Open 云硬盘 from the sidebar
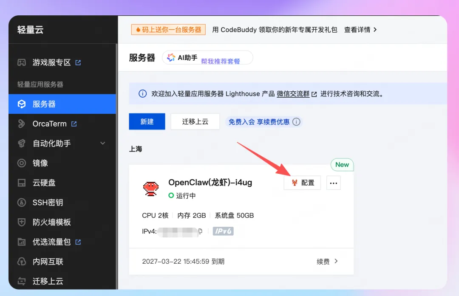The height and width of the screenshot is (296, 459). 44,183
